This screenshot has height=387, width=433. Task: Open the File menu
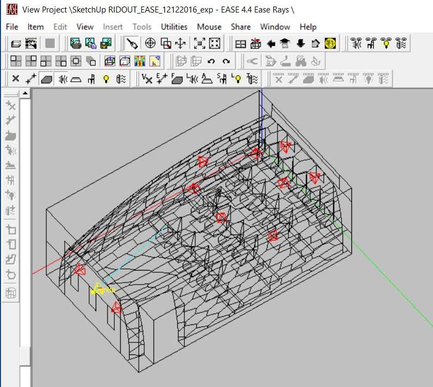pyautogui.click(x=12, y=27)
